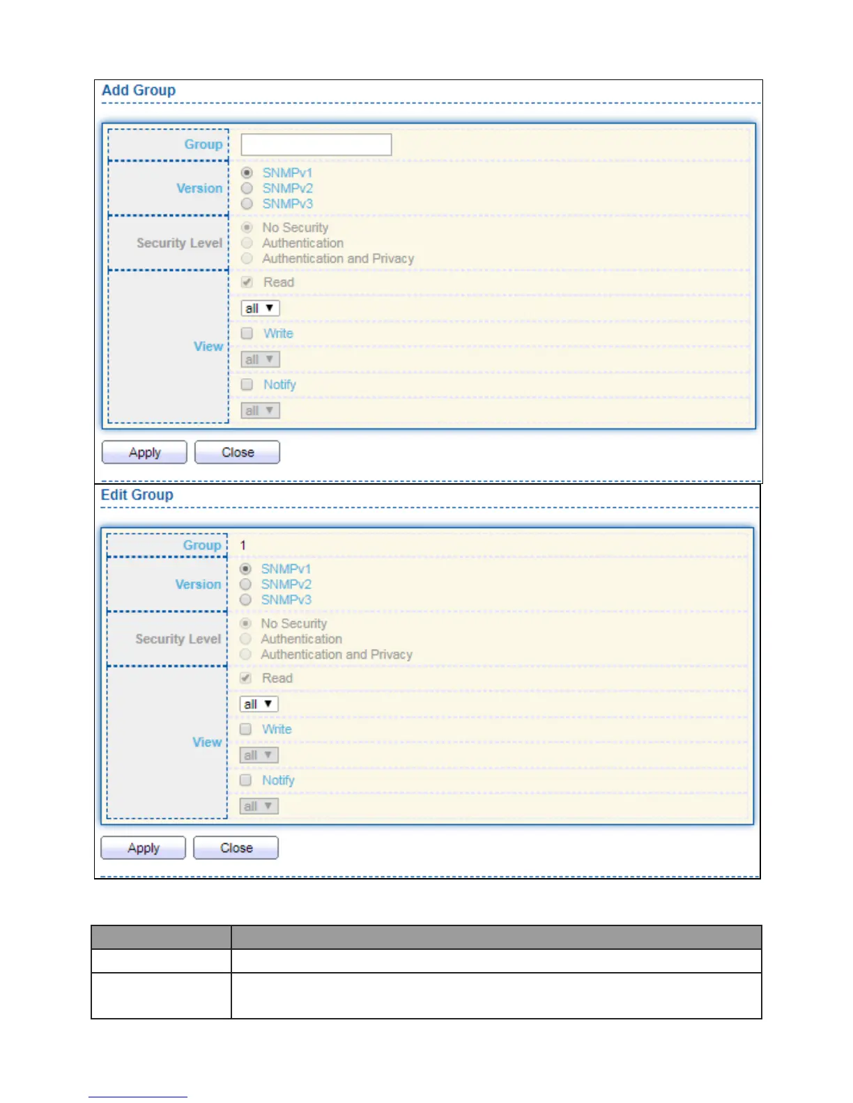Click the Edit Group heading

pos(137,495)
